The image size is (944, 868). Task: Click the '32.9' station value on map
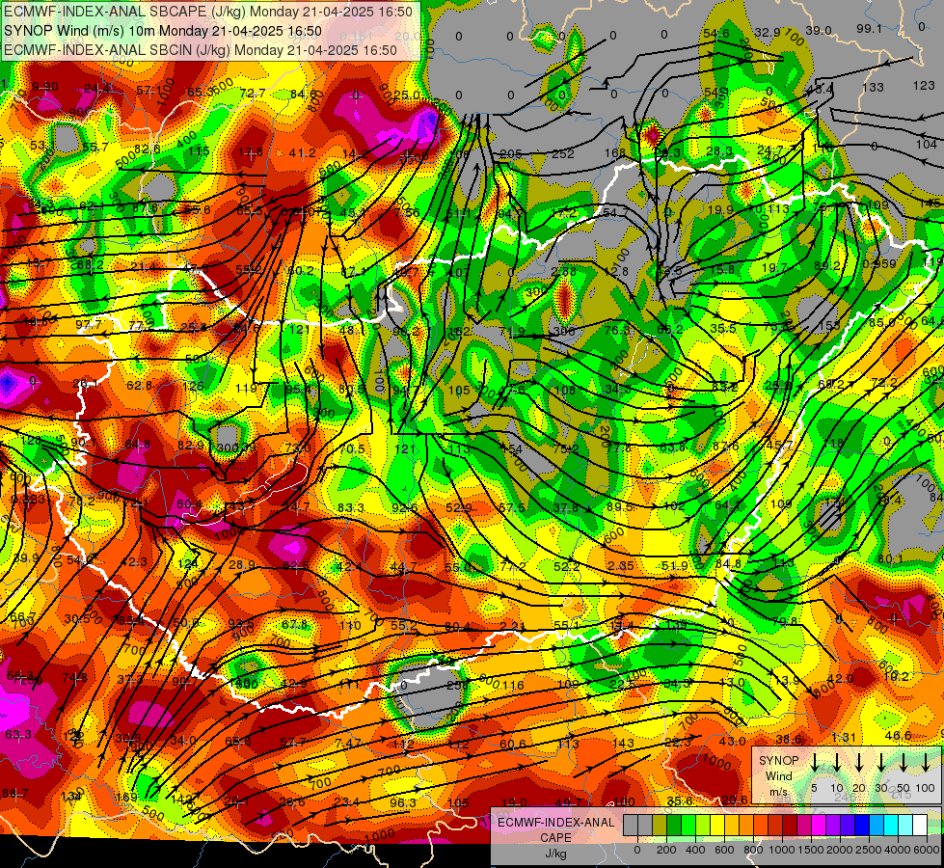(768, 33)
